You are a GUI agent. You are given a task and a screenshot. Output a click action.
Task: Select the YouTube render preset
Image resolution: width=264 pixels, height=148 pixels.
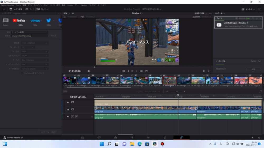[19, 21]
